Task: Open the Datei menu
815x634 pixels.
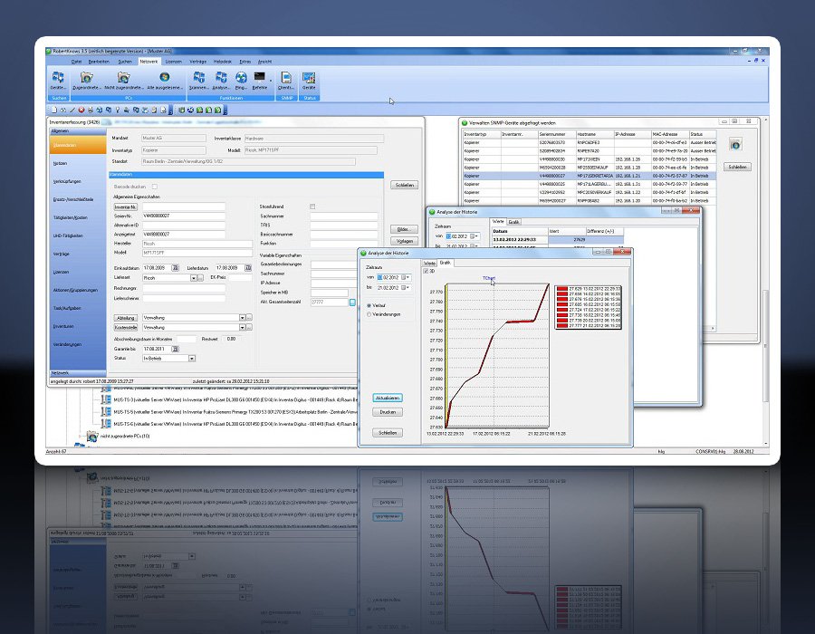Action: click(76, 62)
